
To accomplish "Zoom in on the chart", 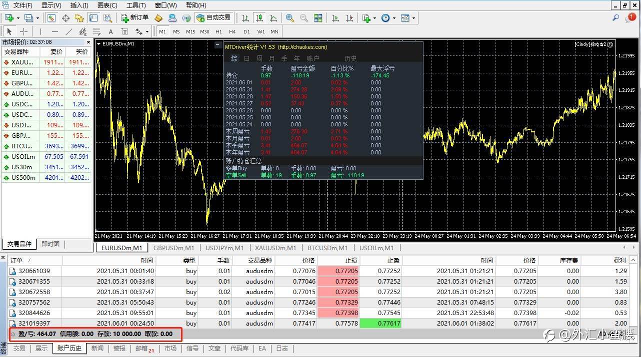I will tap(290, 18).
